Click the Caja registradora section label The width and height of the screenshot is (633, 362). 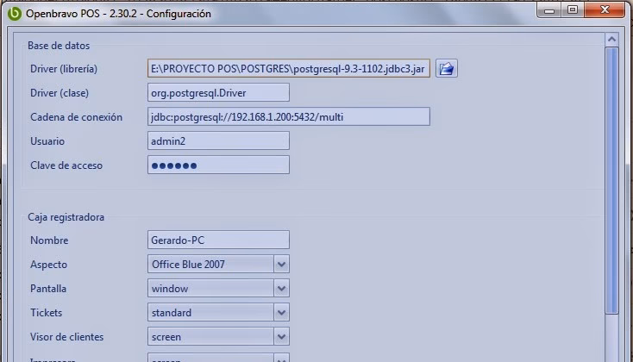coord(66,217)
